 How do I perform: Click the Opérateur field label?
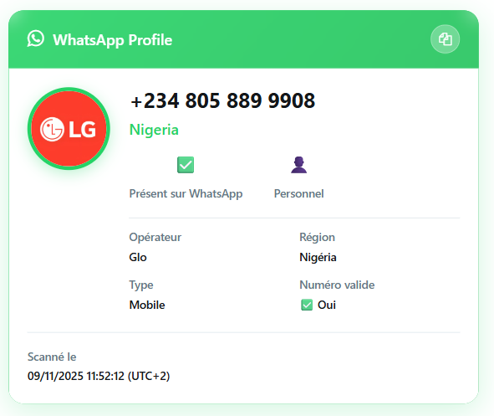(155, 237)
